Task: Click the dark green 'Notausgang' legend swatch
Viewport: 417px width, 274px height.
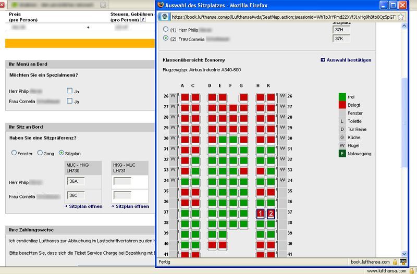Action: coord(342,154)
